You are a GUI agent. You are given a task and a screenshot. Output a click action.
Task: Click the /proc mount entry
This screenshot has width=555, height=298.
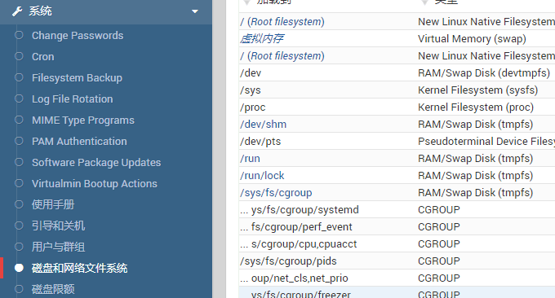click(x=253, y=107)
